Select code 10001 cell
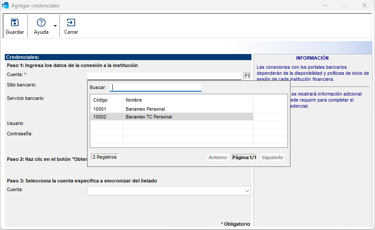The height and width of the screenshot is (230, 375). coord(100,109)
